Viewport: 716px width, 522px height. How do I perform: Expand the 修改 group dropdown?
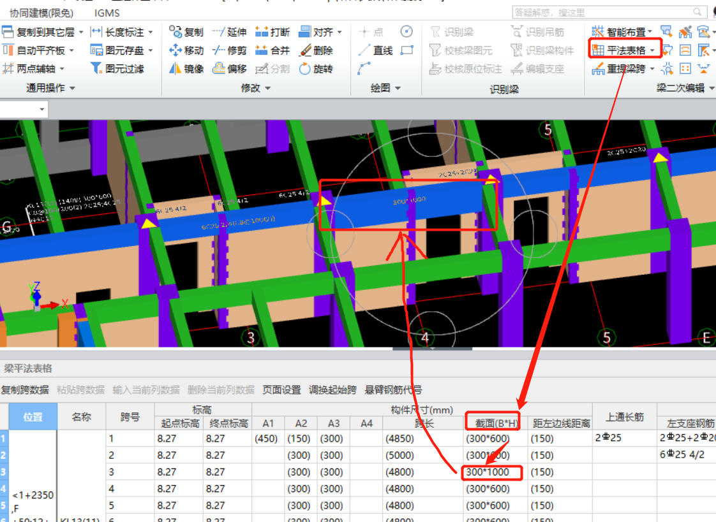[267, 88]
